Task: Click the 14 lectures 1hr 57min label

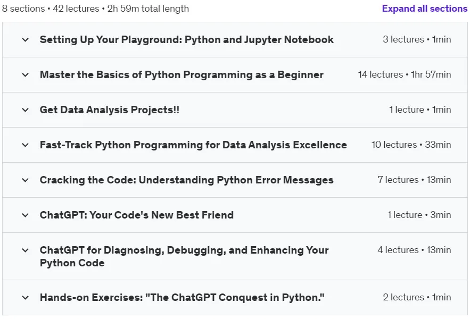Action: point(405,74)
